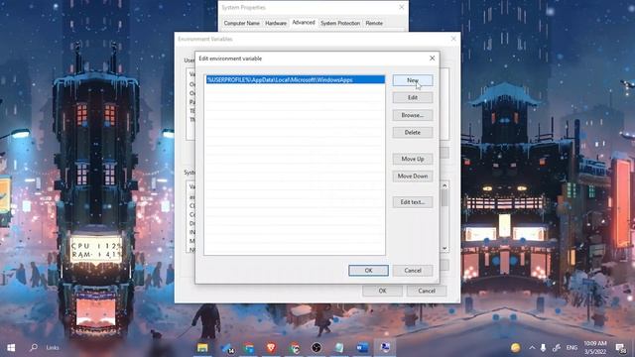The height and width of the screenshot is (357, 635).
Task: Add a New path entry
Action: click(x=413, y=80)
